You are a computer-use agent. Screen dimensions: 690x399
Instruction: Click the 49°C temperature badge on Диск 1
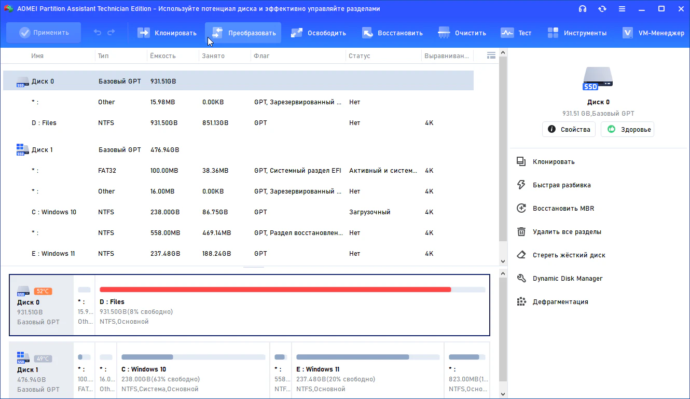(43, 359)
